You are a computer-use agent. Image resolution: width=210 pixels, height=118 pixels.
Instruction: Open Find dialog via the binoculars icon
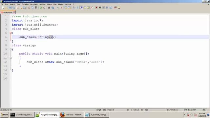pyautogui.click(x=49, y=8)
